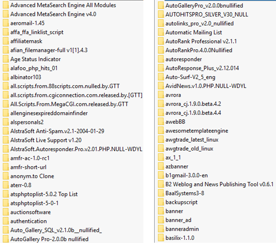Select the folder icon for awebBB
This screenshot has height=243, width=276.
pyautogui.click(x=161, y=122)
